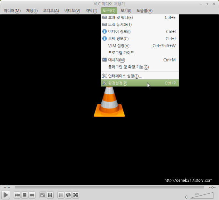
Task: Open 재생(L) menu
Action: [x=32, y=11]
